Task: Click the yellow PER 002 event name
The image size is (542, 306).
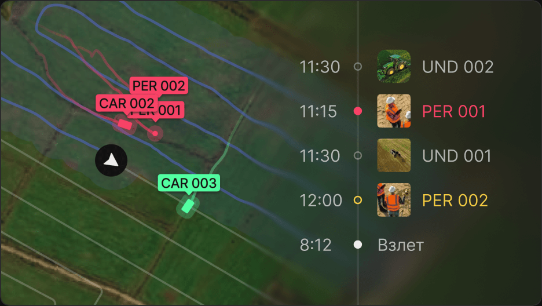Action: coord(455,201)
